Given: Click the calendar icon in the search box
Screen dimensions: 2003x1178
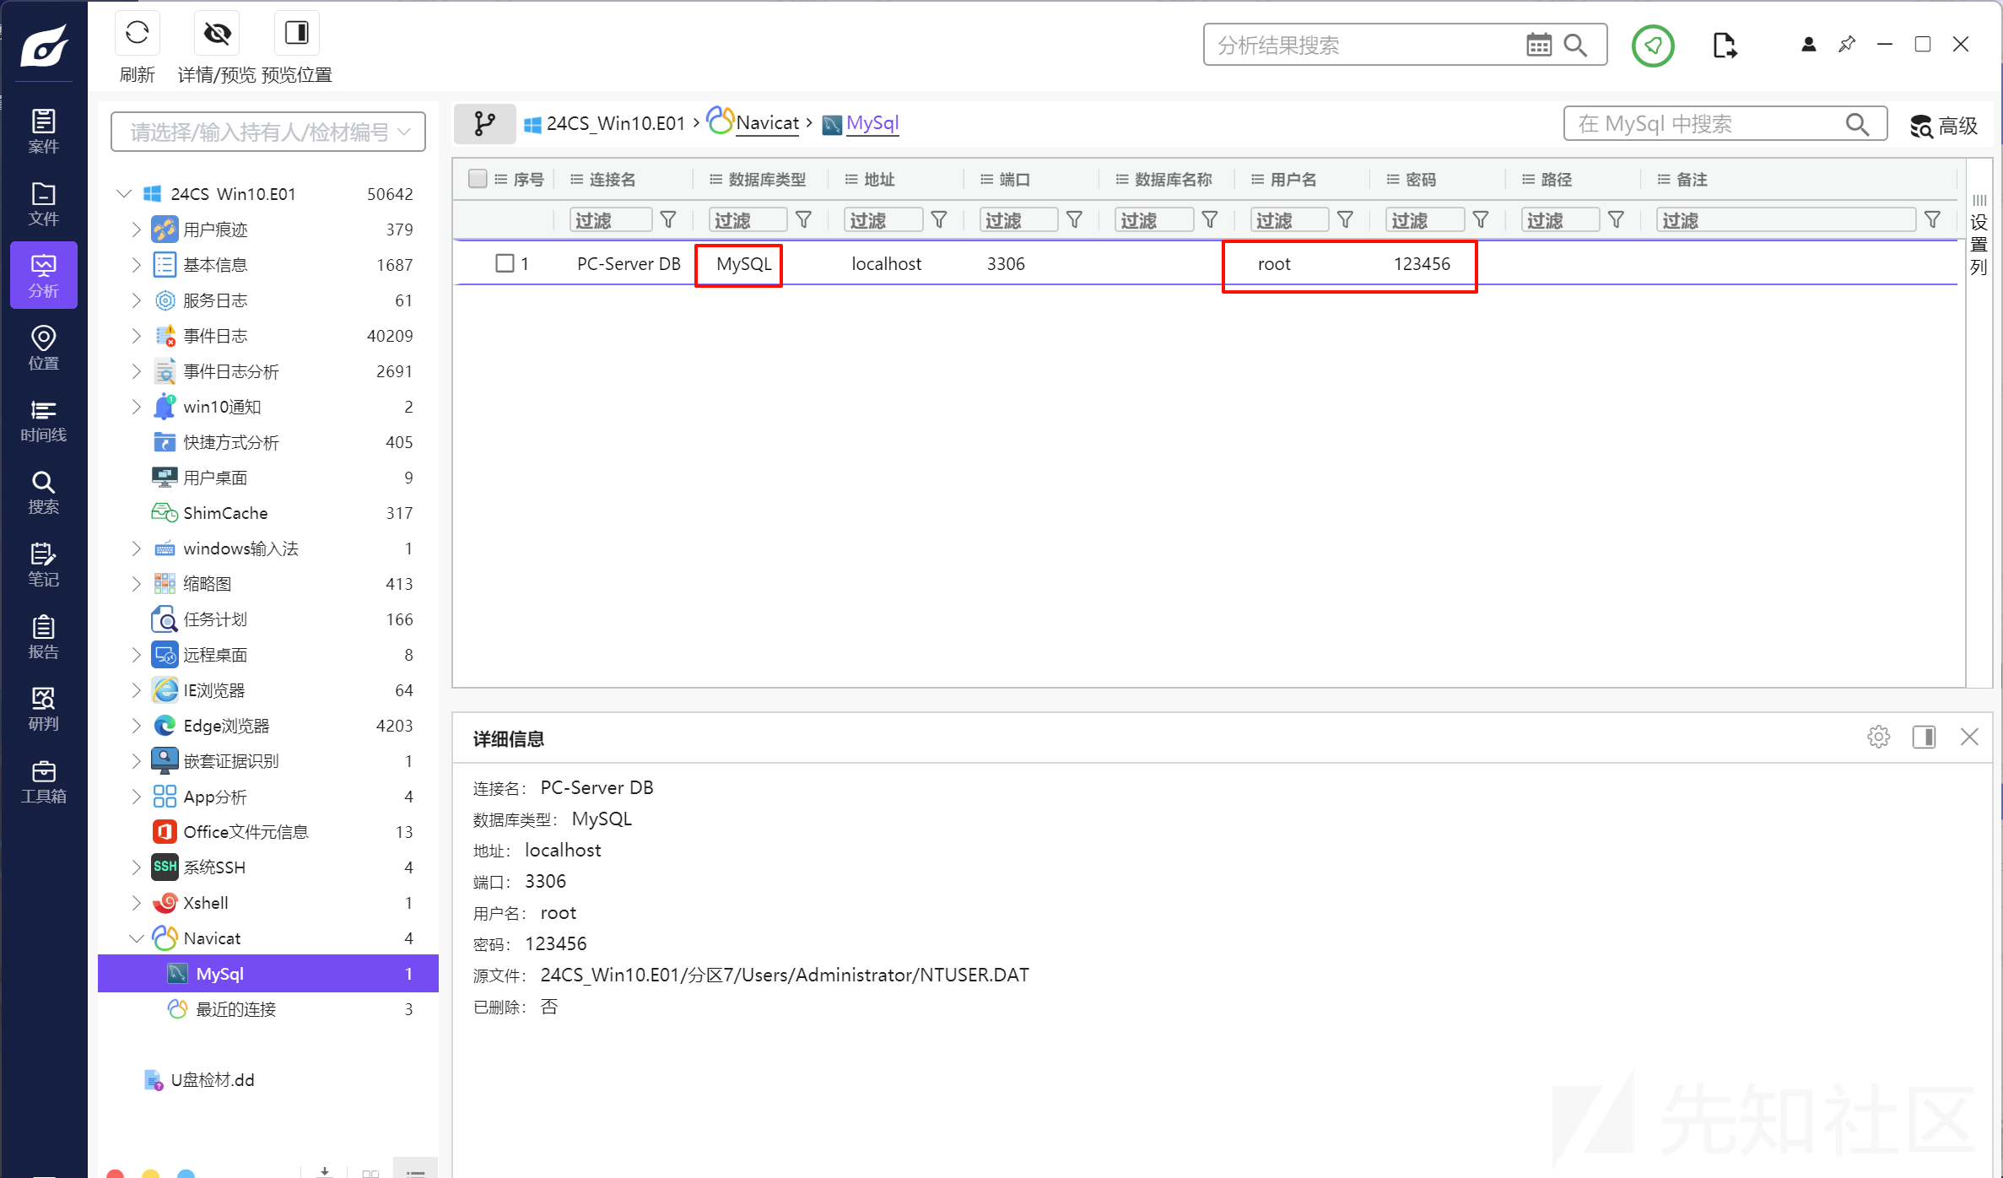Looking at the screenshot, I should pos(1538,45).
